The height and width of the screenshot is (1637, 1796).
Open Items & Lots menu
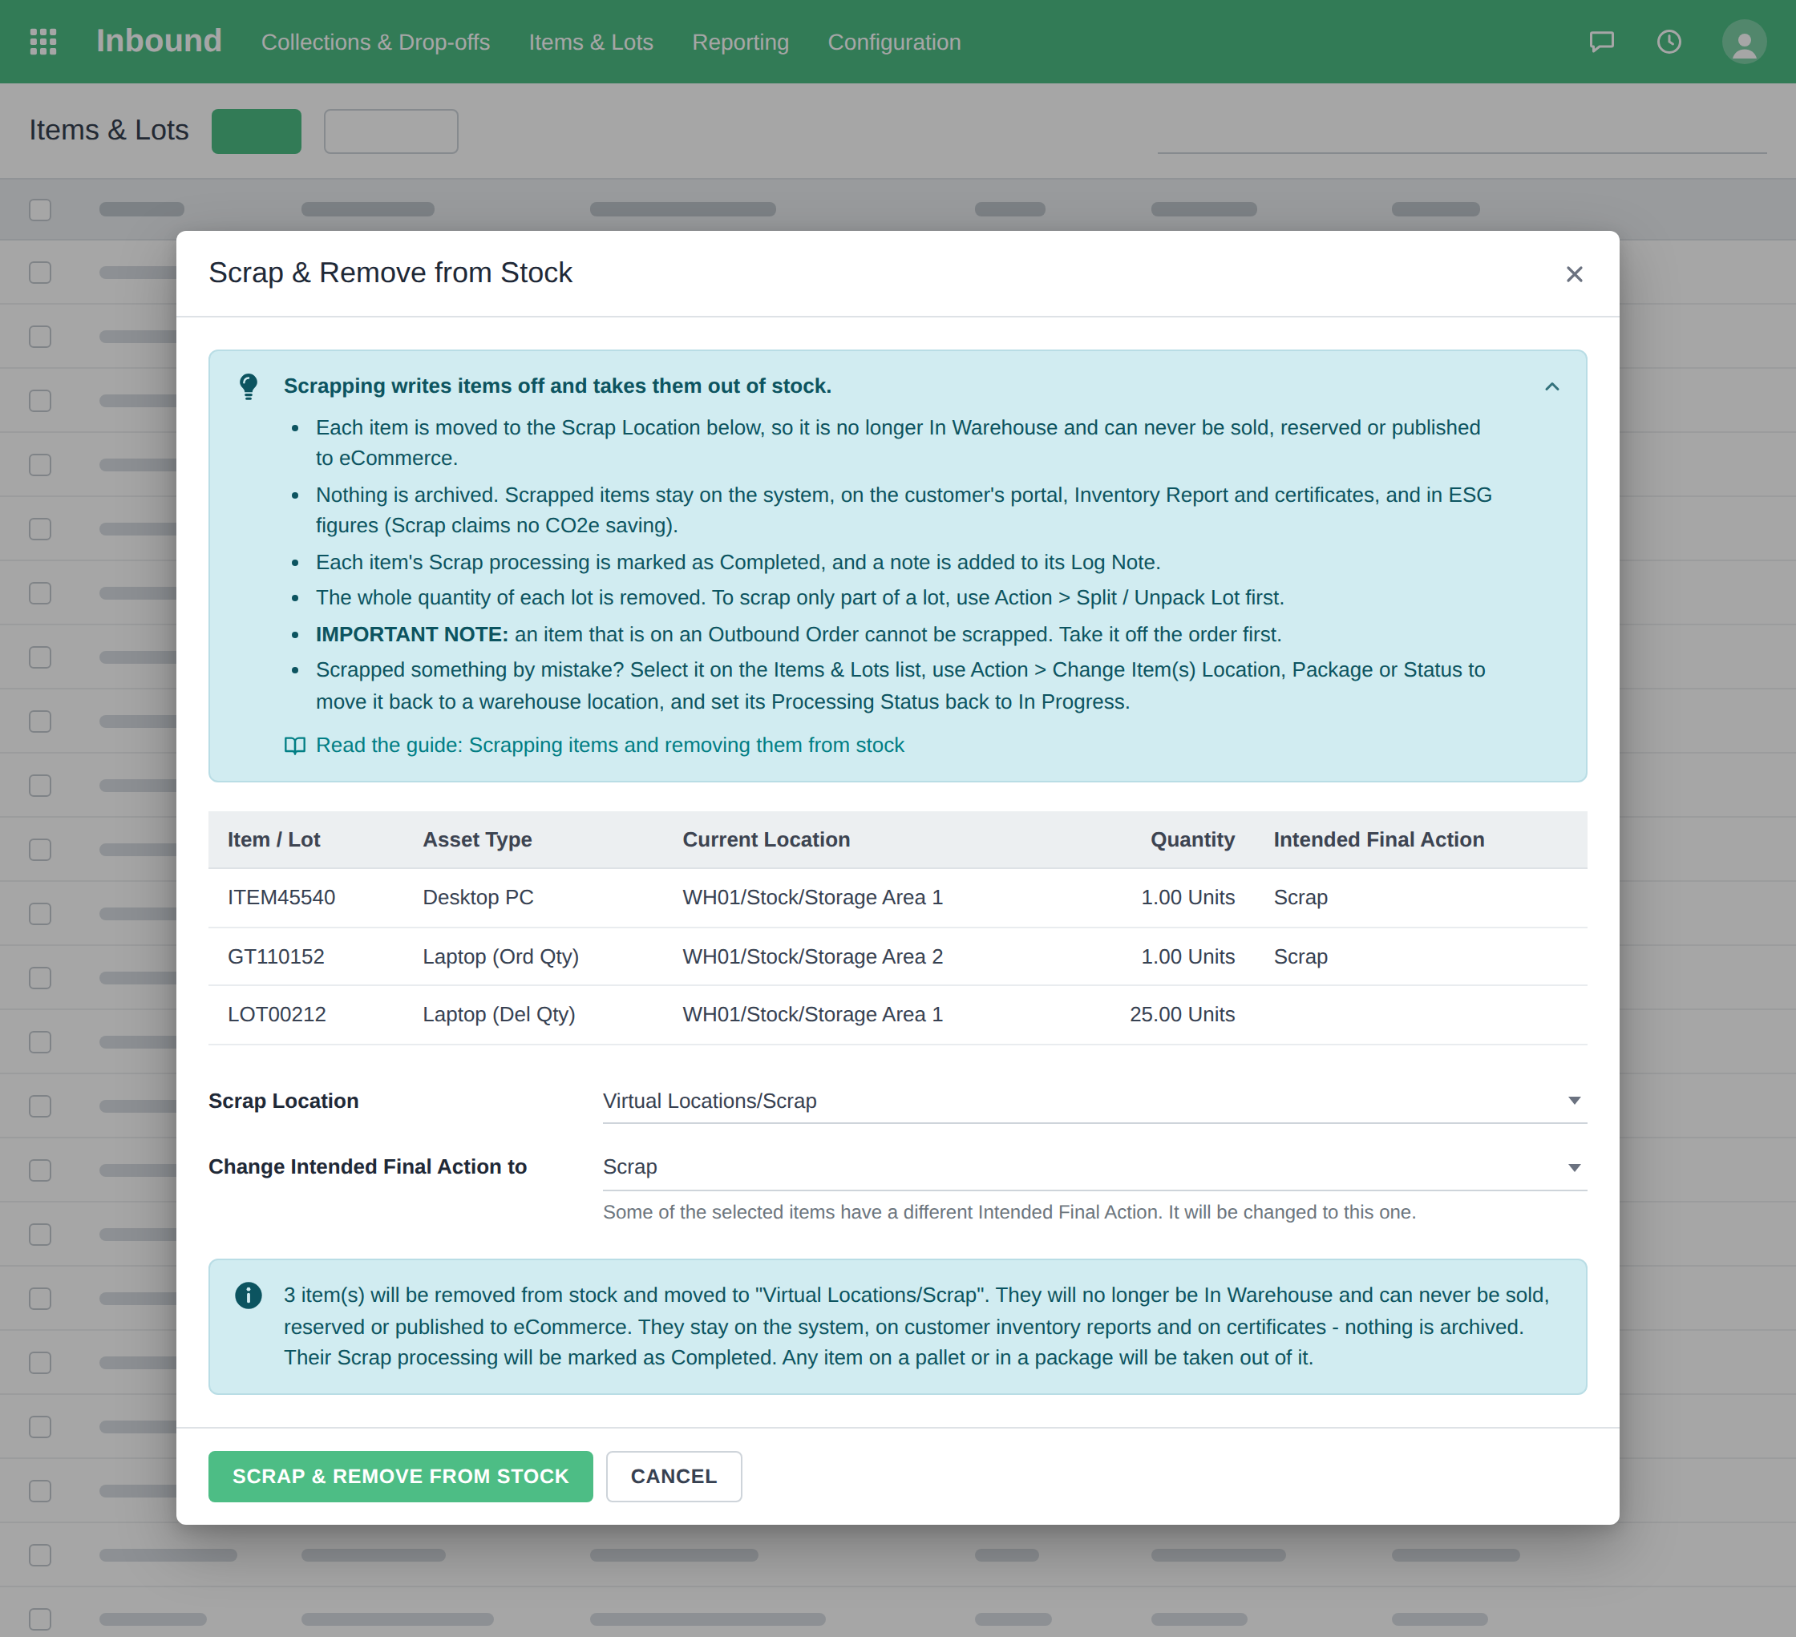(591, 42)
